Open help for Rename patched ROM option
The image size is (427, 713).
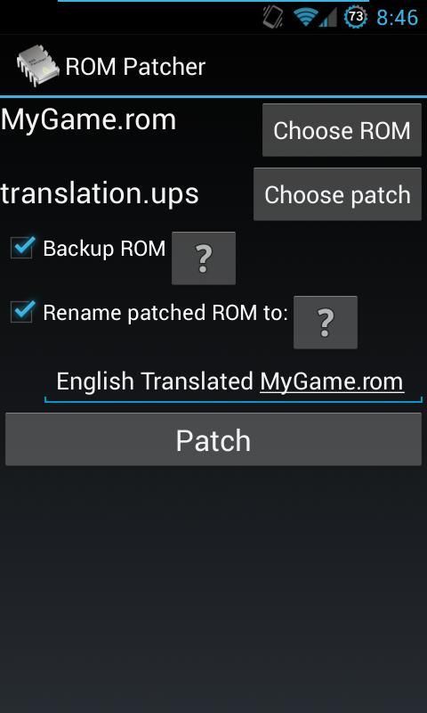[x=326, y=323]
